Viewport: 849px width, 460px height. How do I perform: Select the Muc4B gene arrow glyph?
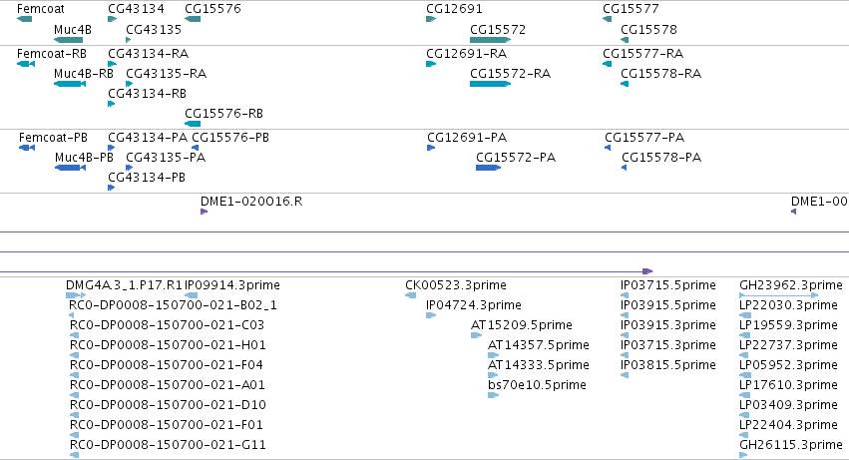pyautogui.click(x=68, y=40)
